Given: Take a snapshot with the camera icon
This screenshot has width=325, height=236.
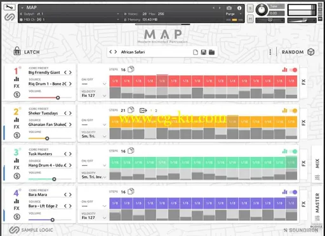Looking at the screenshot, I should [229, 8].
